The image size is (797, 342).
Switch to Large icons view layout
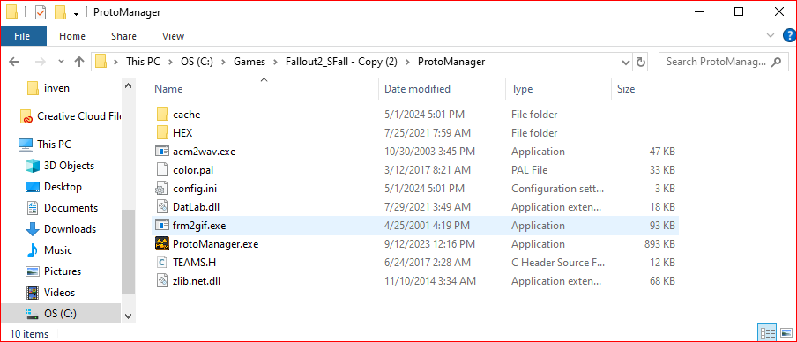pos(786,333)
